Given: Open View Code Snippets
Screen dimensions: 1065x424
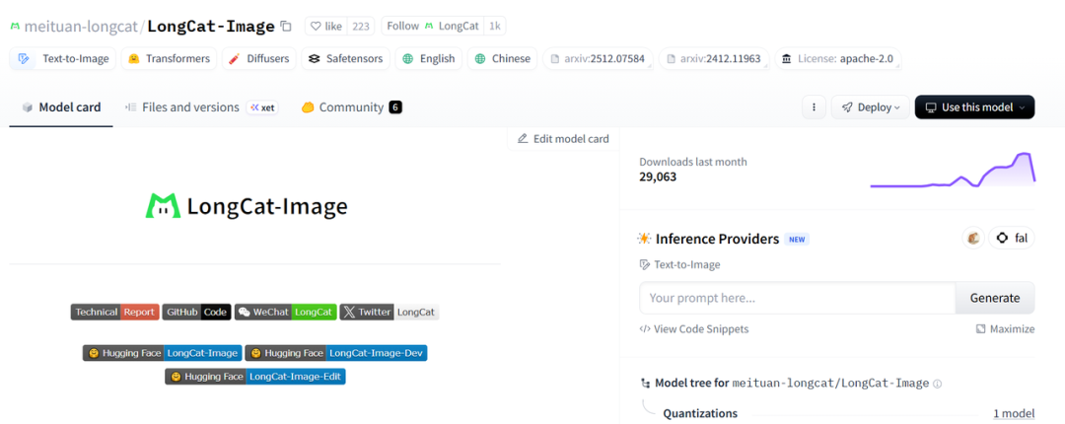Looking at the screenshot, I should tap(694, 329).
